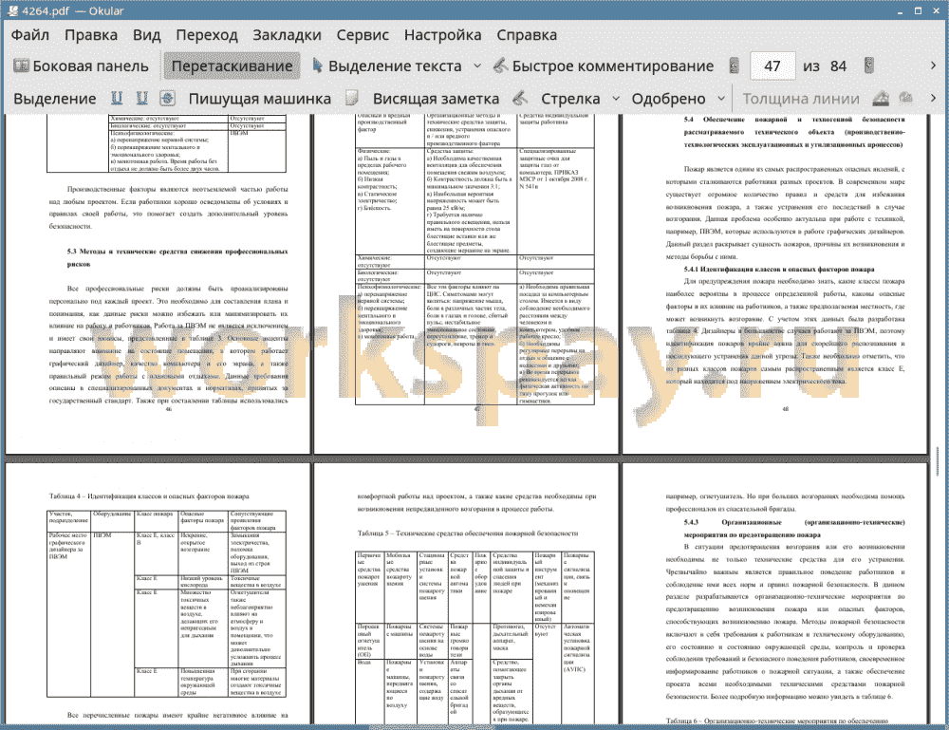Click caption Таблица 5 – Технические средства
The height and width of the screenshot is (730, 949).
click(467, 533)
